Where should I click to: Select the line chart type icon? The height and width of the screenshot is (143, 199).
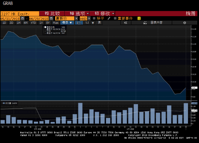click(79, 23)
